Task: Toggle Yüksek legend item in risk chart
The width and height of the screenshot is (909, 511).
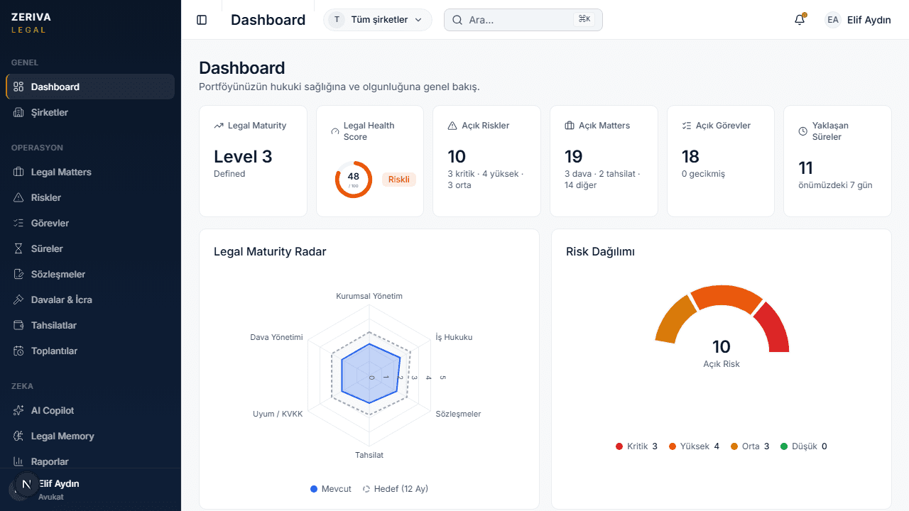Action: tap(694, 446)
